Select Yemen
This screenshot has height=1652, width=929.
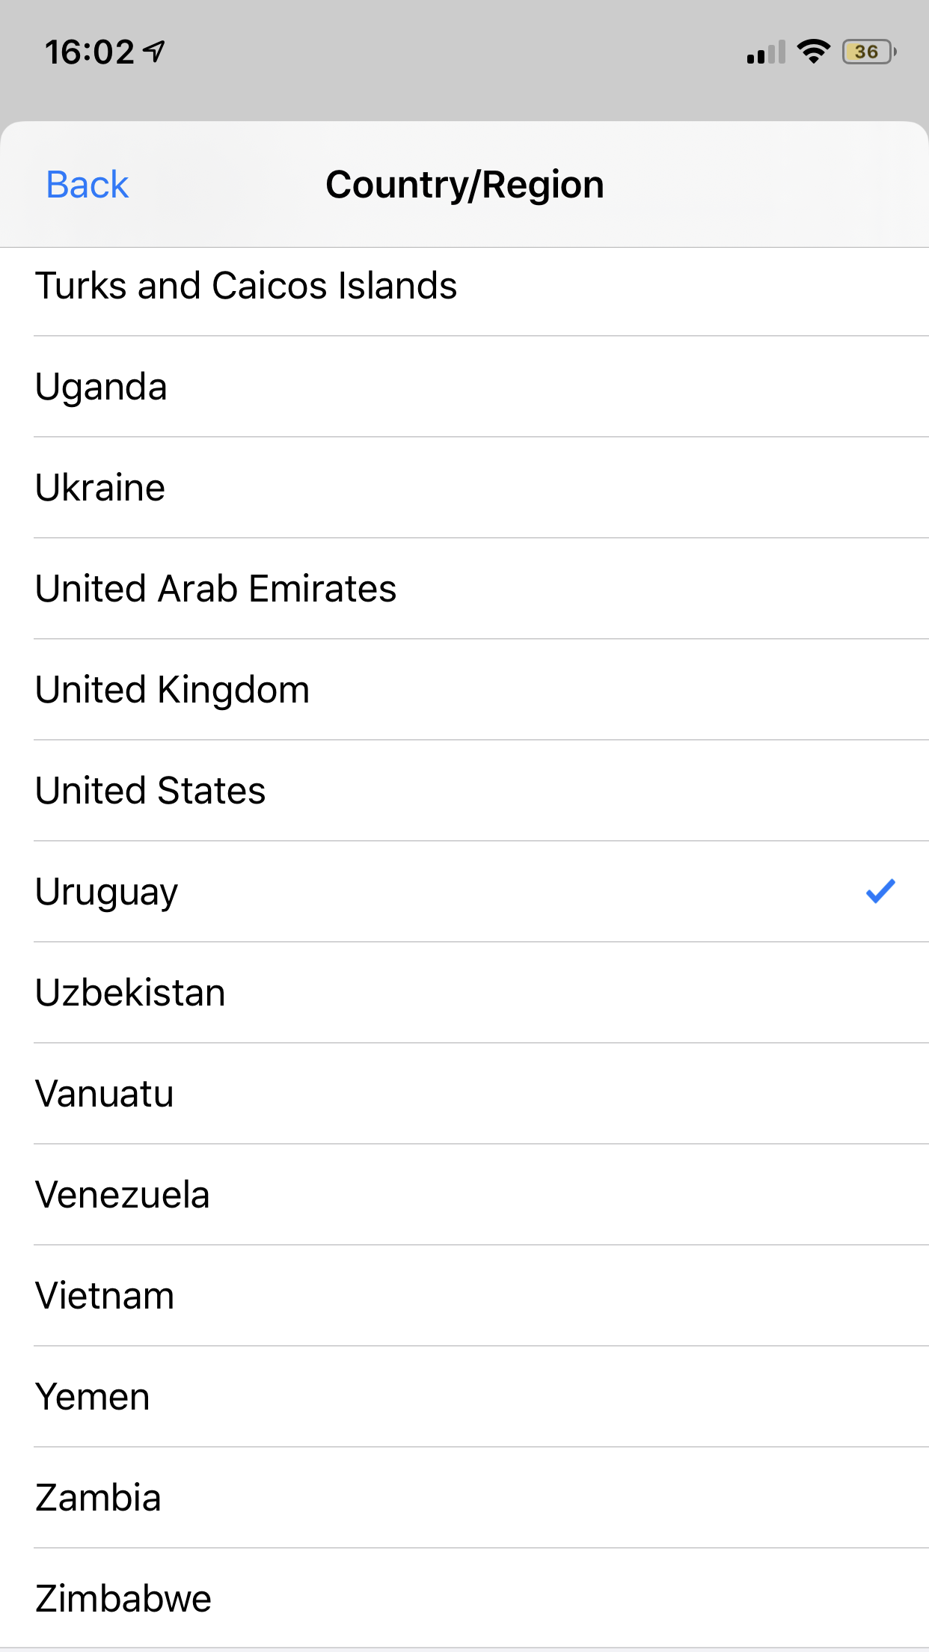pos(93,1397)
